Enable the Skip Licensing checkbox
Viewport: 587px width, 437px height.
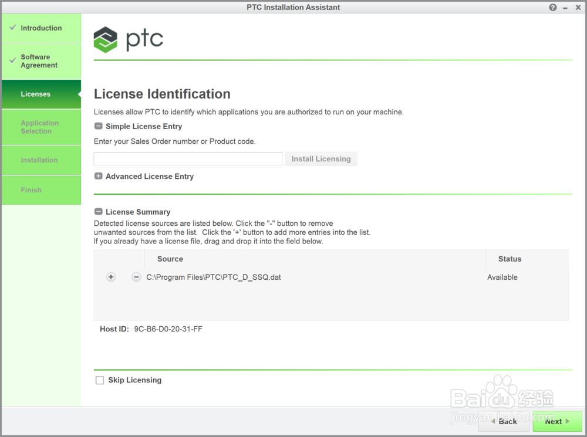(x=100, y=381)
